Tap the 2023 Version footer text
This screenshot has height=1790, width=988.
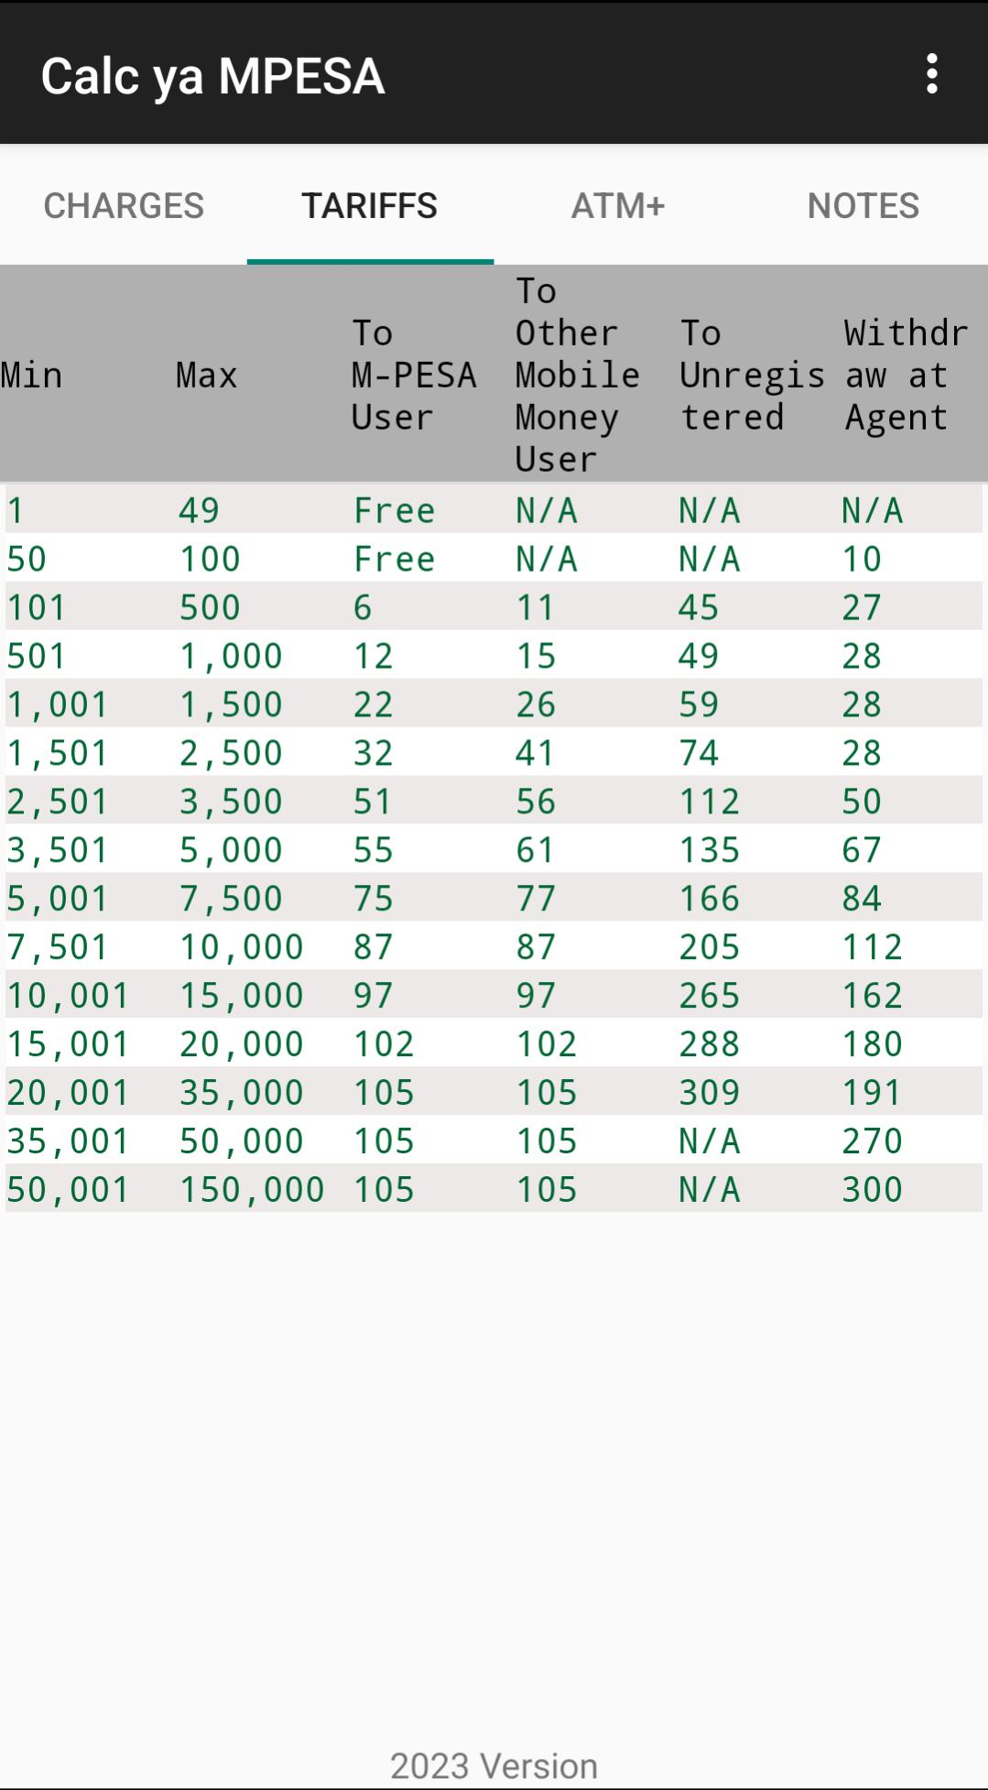click(494, 1765)
